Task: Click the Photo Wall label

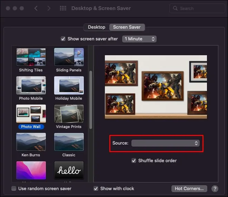Action: tap(31, 127)
